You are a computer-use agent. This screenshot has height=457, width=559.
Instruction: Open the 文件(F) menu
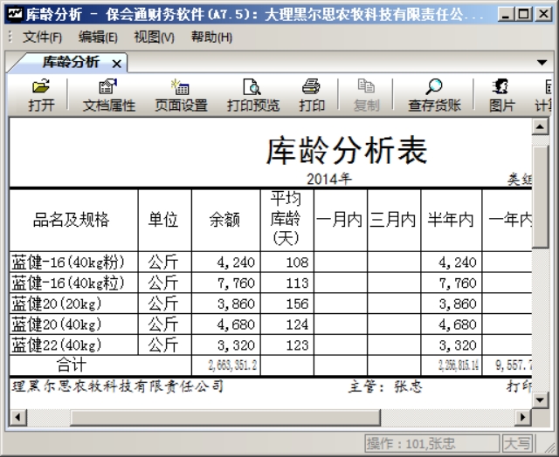click(42, 37)
